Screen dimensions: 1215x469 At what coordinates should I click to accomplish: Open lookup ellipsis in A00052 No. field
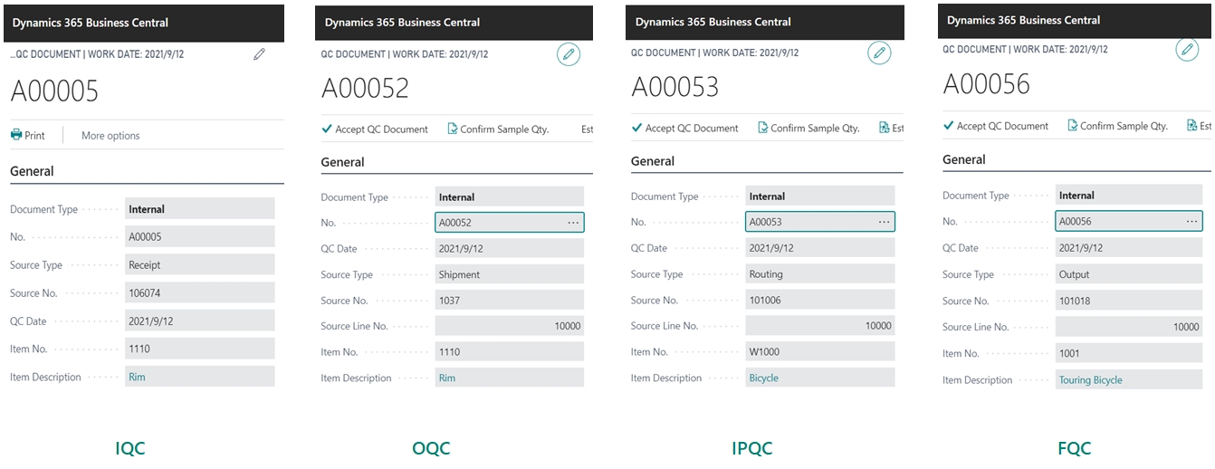click(x=572, y=222)
